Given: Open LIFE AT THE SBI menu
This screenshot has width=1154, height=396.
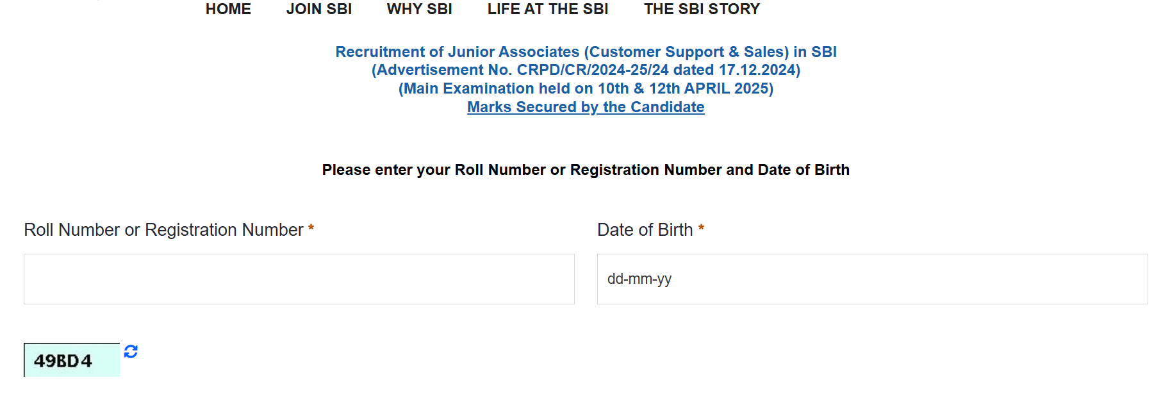Looking at the screenshot, I should [x=547, y=9].
